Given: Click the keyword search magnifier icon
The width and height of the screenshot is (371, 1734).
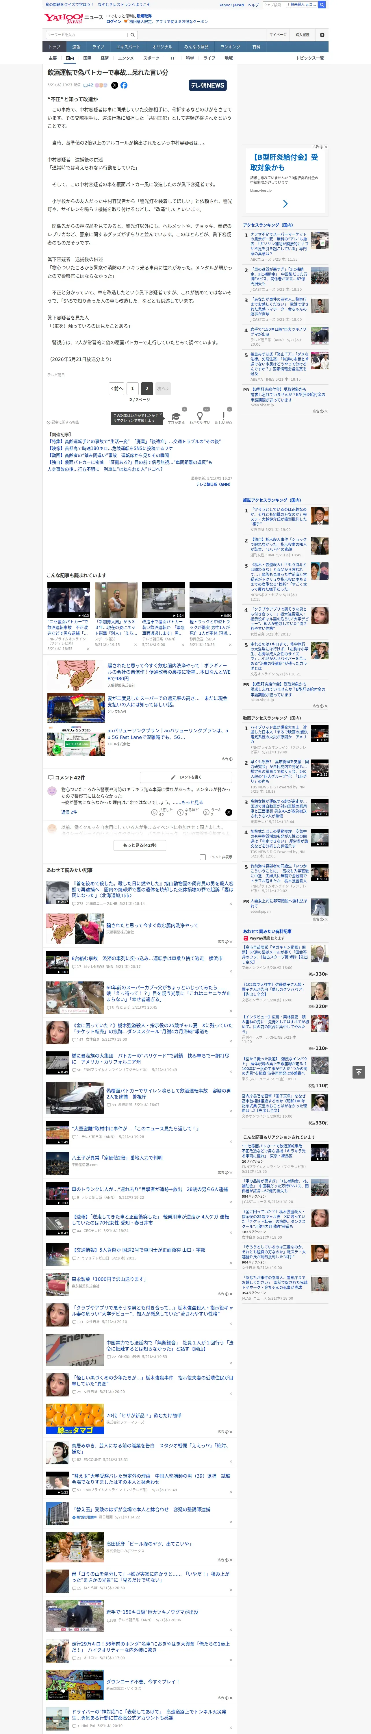Looking at the screenshot, I should point(133,35).
